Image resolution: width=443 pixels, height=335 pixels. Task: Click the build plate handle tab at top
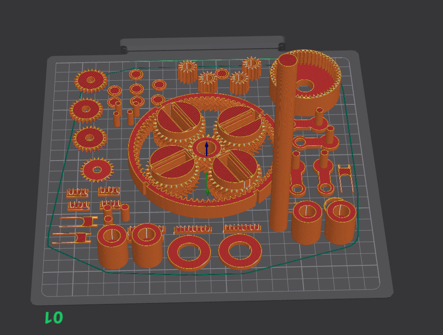pyautogui.click(x=202, y=45)
